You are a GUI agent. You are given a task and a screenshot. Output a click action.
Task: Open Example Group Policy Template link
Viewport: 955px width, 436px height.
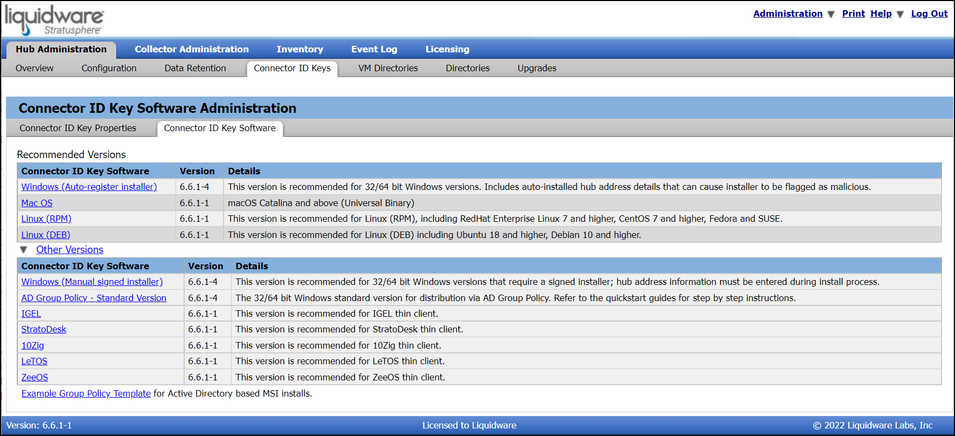[86, 393]
